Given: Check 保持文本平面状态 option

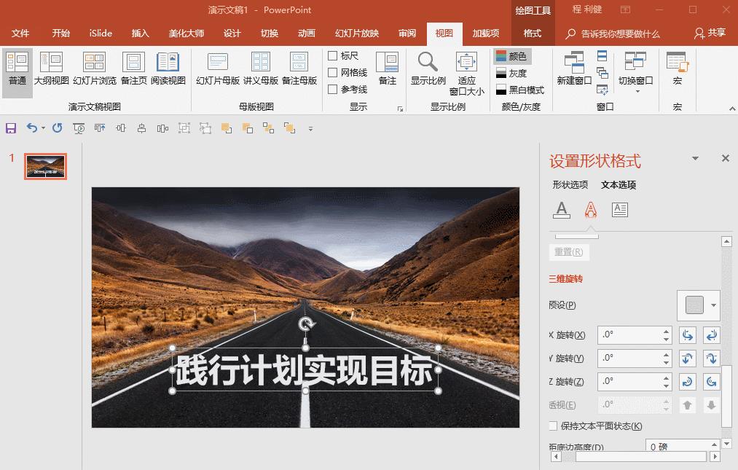Looking at the screenshot, I should pyautogui.click(x=552, y=426).
